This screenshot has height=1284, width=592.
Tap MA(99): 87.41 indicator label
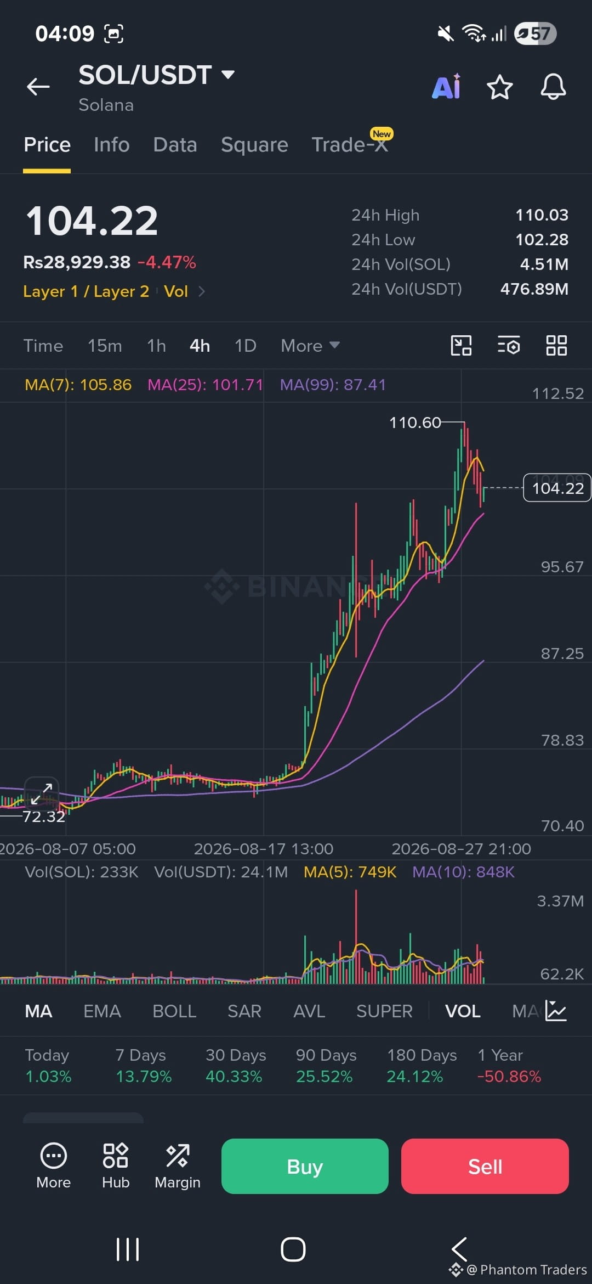point(333,385)
